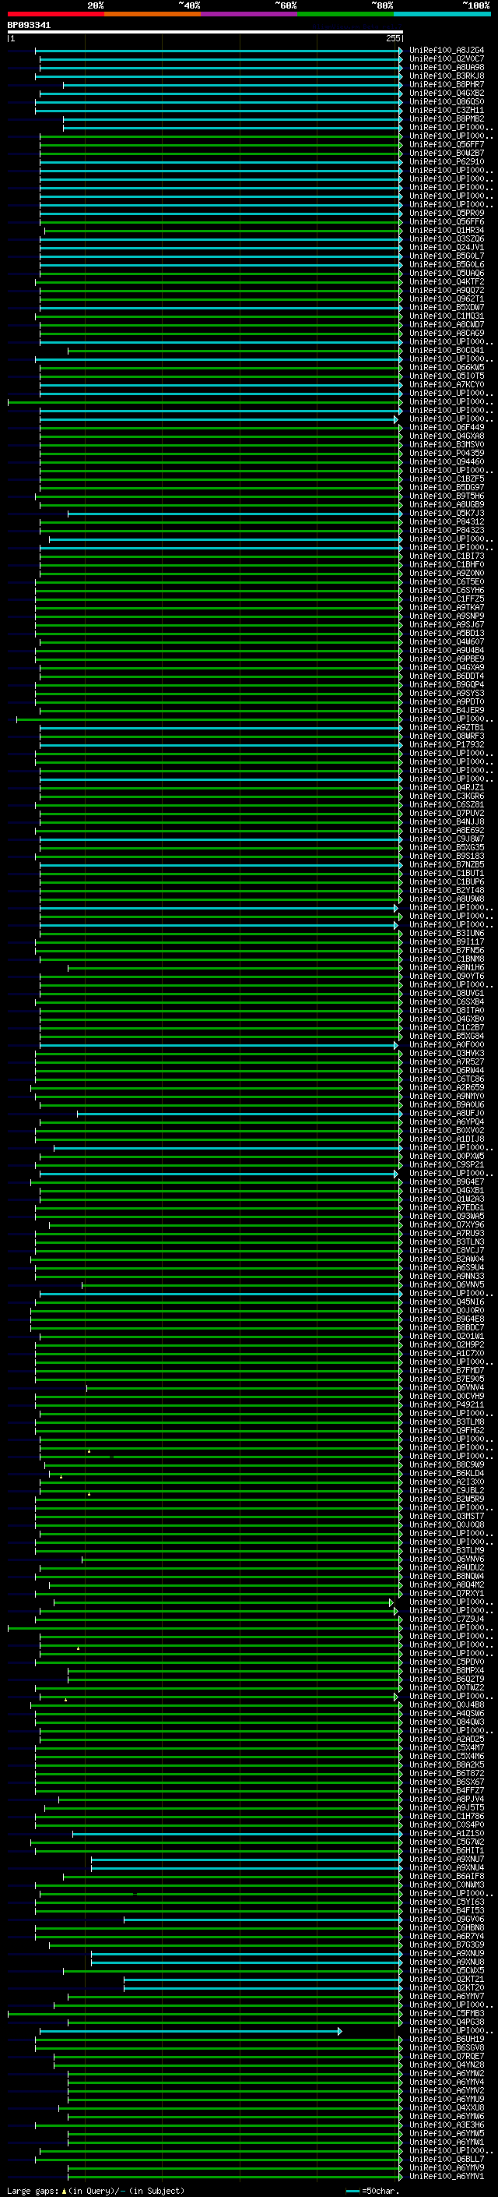Open hit UniRef100_Q4GXB2
The height and width of the screenshot is (2197, 498).
[447, 93]
